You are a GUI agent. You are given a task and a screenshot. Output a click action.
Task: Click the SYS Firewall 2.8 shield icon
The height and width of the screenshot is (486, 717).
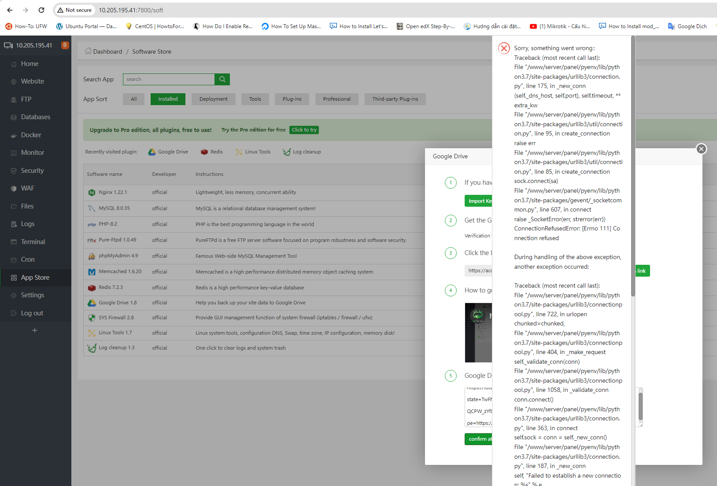point(92,318)
